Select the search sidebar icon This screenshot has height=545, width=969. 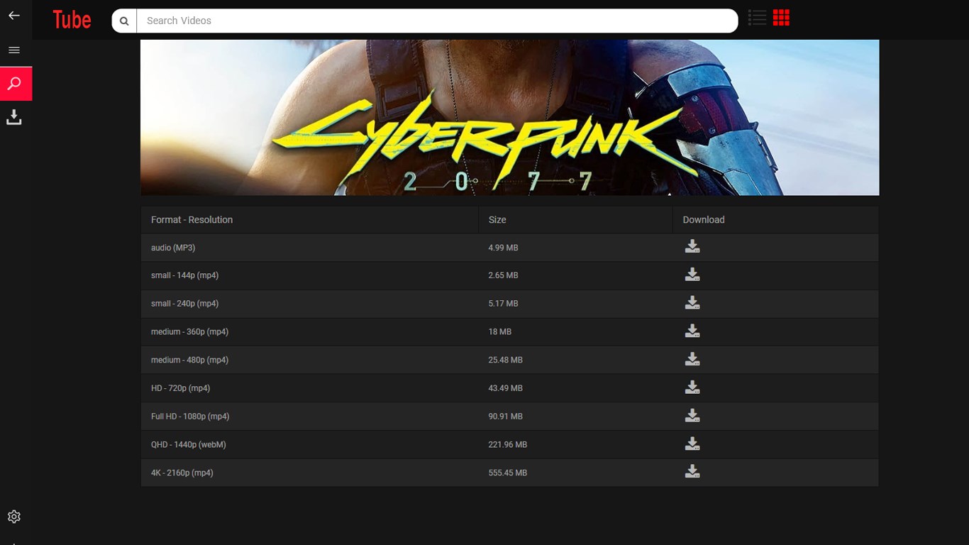(x=16, y=84)
